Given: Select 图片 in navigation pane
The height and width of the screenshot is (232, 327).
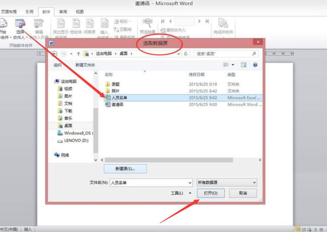Looking at the screenshot, I should (x=65, y=96).
